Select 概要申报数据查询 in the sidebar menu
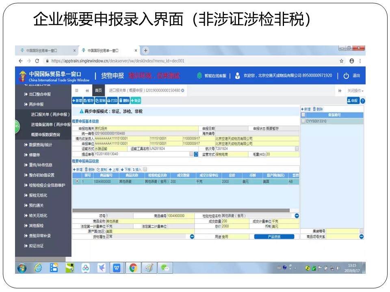Screen dimensions: 390x292 click(45, 135)
